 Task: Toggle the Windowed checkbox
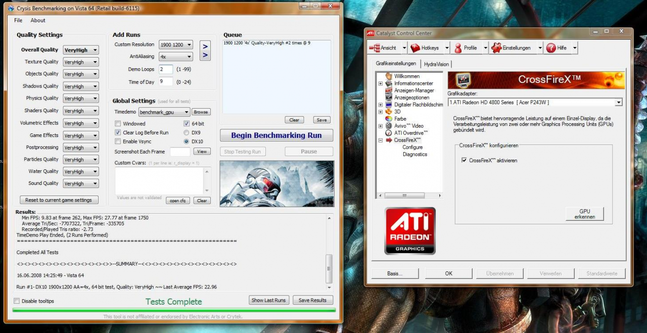(118, 123)
